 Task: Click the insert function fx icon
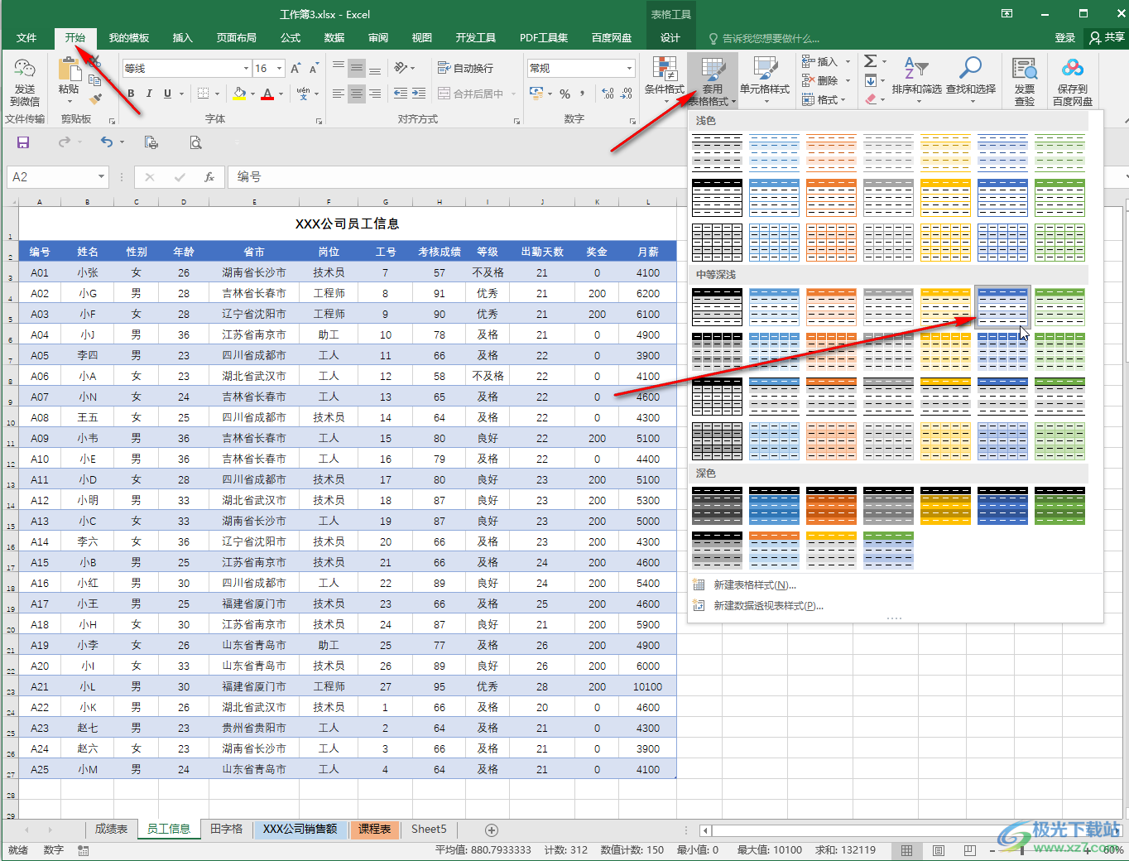(209, 177)
